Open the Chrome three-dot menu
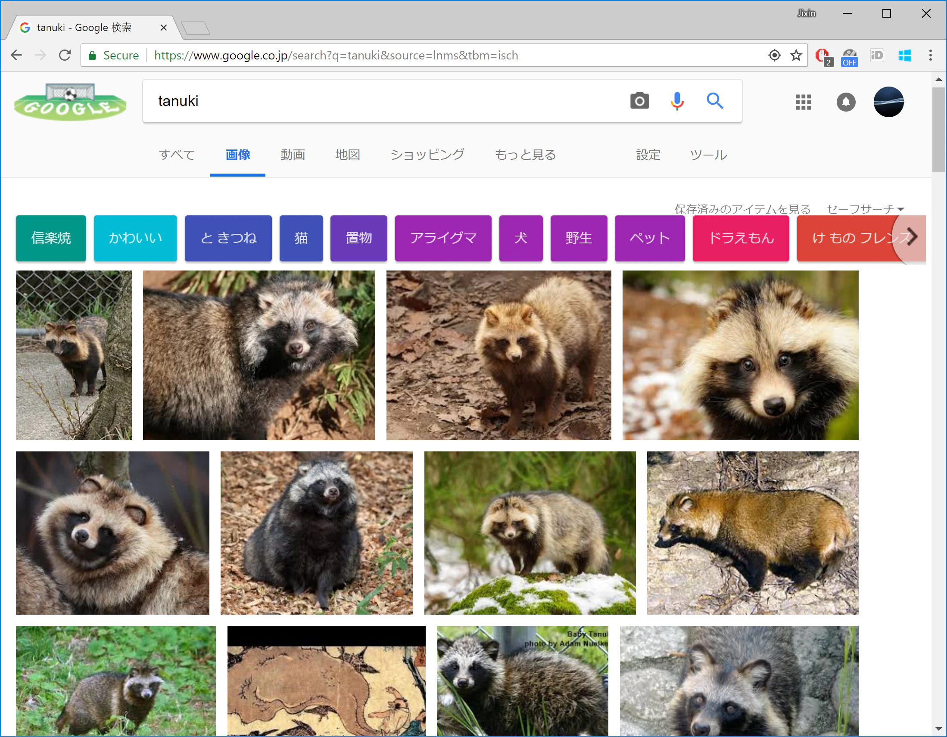Image resolution: width=947 pixels, height=737 pixels. [931, 55]
